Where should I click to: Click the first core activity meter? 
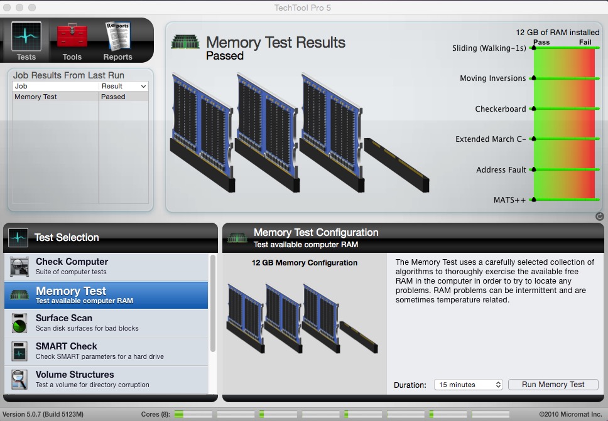pos(193,415)
